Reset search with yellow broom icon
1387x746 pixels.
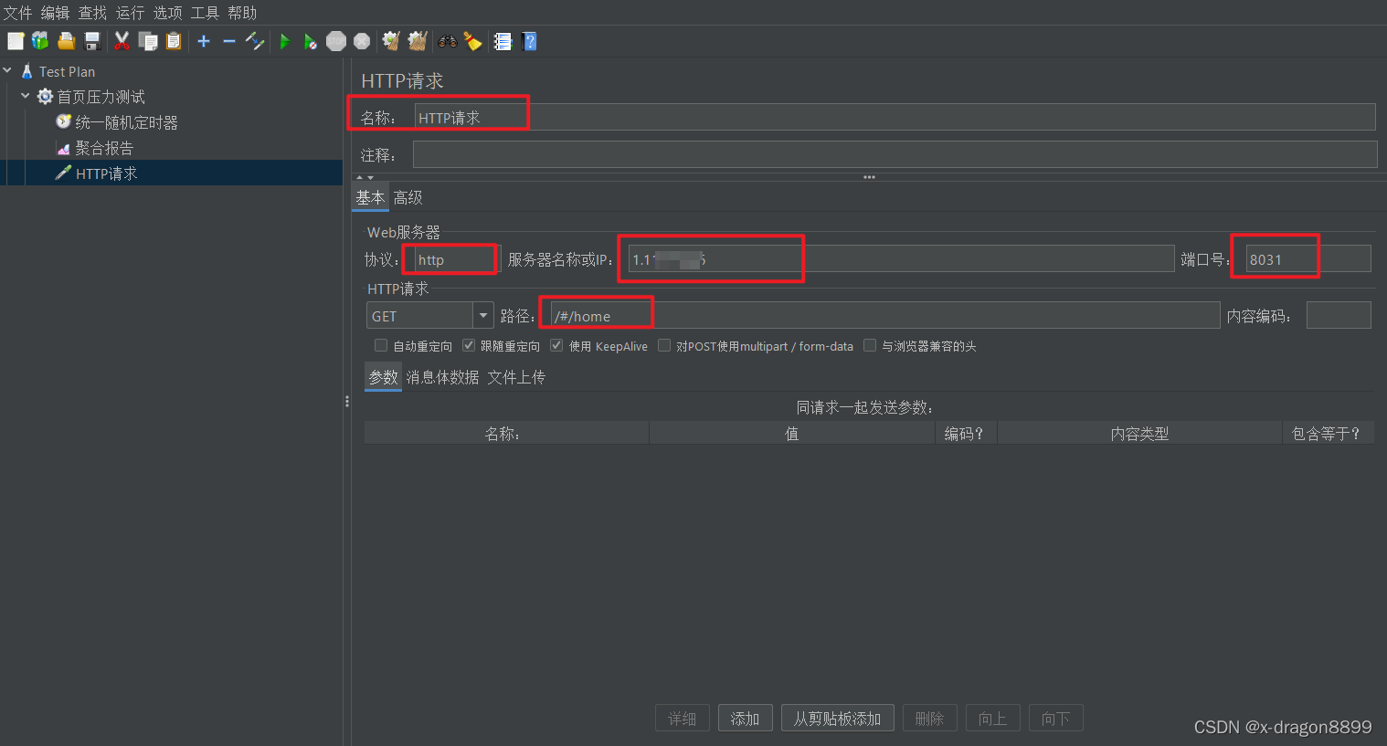click(472, 41)
